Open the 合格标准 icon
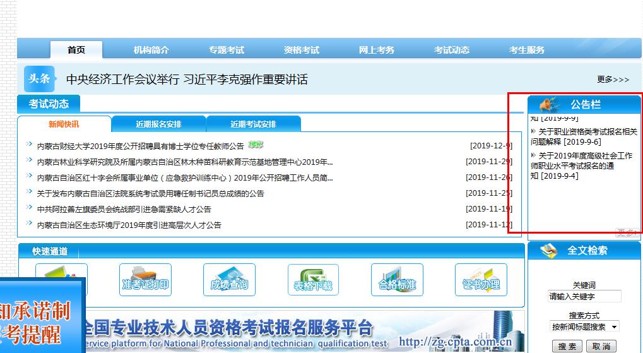This screenshot has width=643, height=353. (397, 280)
